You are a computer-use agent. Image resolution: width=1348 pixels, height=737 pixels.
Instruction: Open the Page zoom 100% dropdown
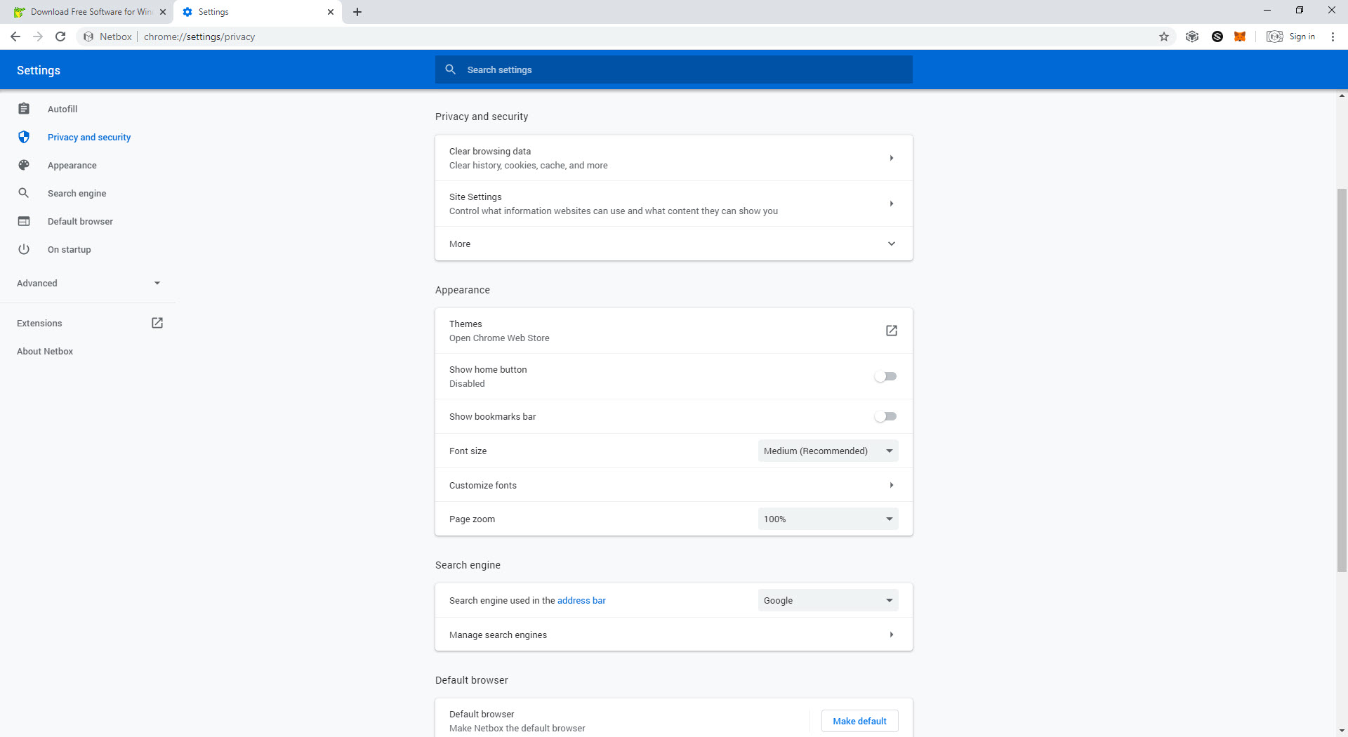point(828,519)
